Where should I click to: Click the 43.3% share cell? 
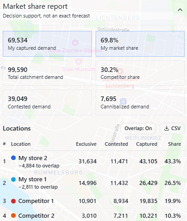coord(173,161)
